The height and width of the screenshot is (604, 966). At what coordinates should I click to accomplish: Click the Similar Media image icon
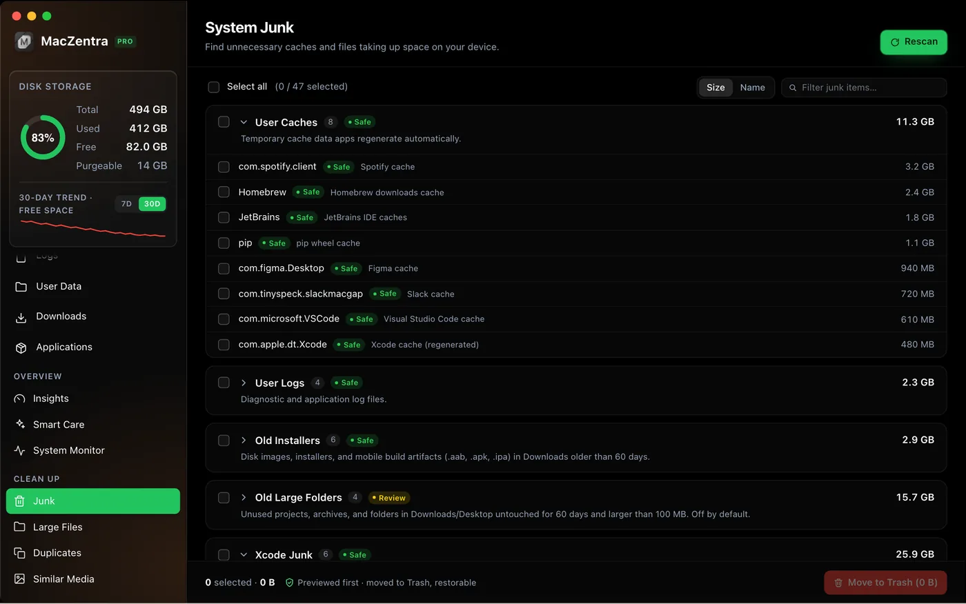coord(20,579)
